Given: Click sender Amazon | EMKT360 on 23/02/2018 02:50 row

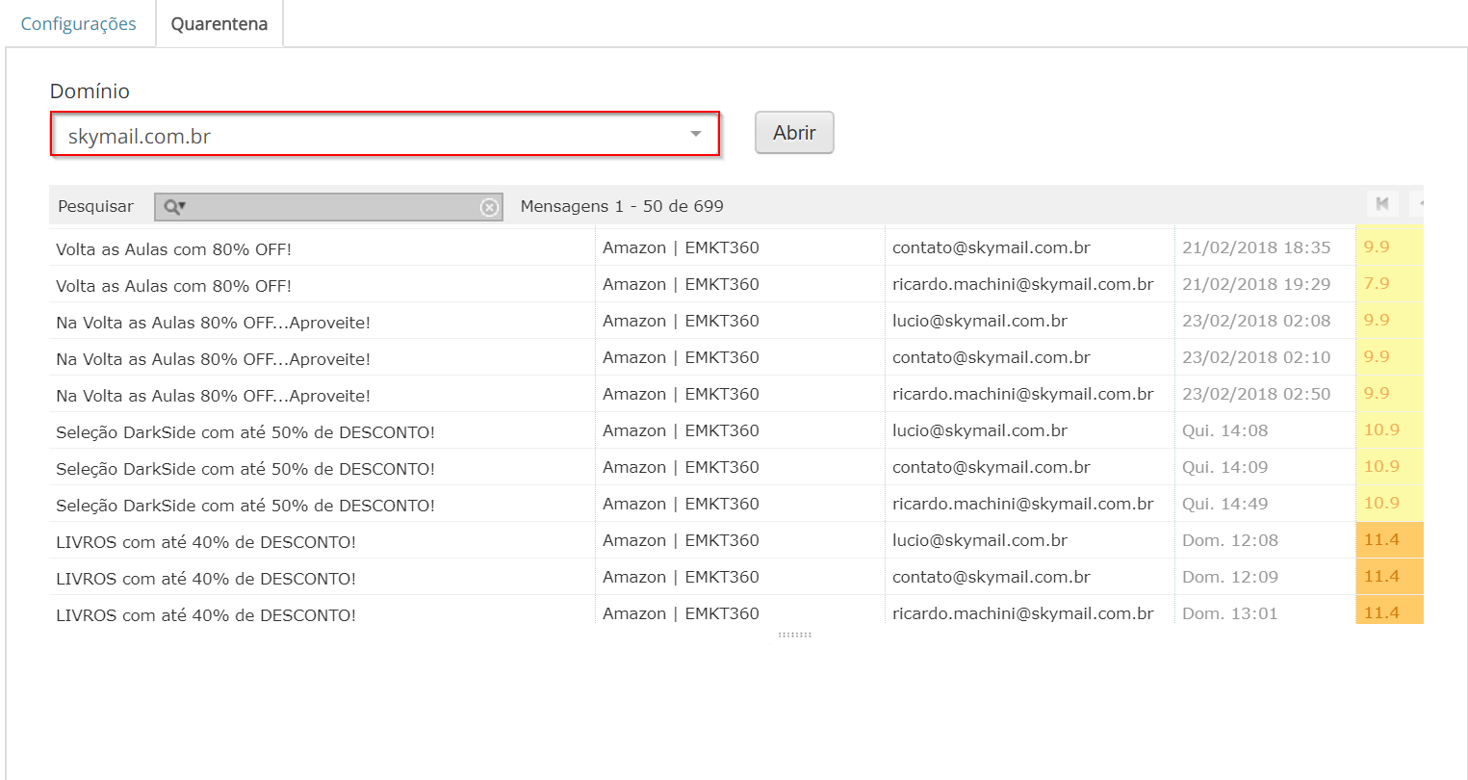Looking at the screenshot, I should 681,394.
